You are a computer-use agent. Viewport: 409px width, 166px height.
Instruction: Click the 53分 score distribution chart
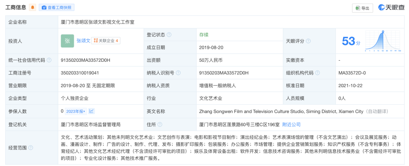[382, 41]
